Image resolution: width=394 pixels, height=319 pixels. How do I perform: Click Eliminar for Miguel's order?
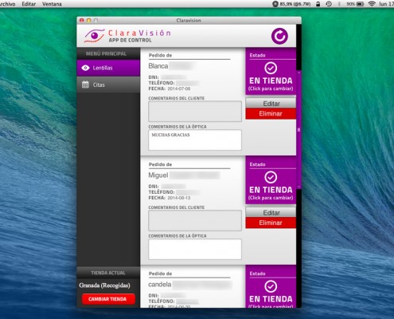click(x=271, y=223)
